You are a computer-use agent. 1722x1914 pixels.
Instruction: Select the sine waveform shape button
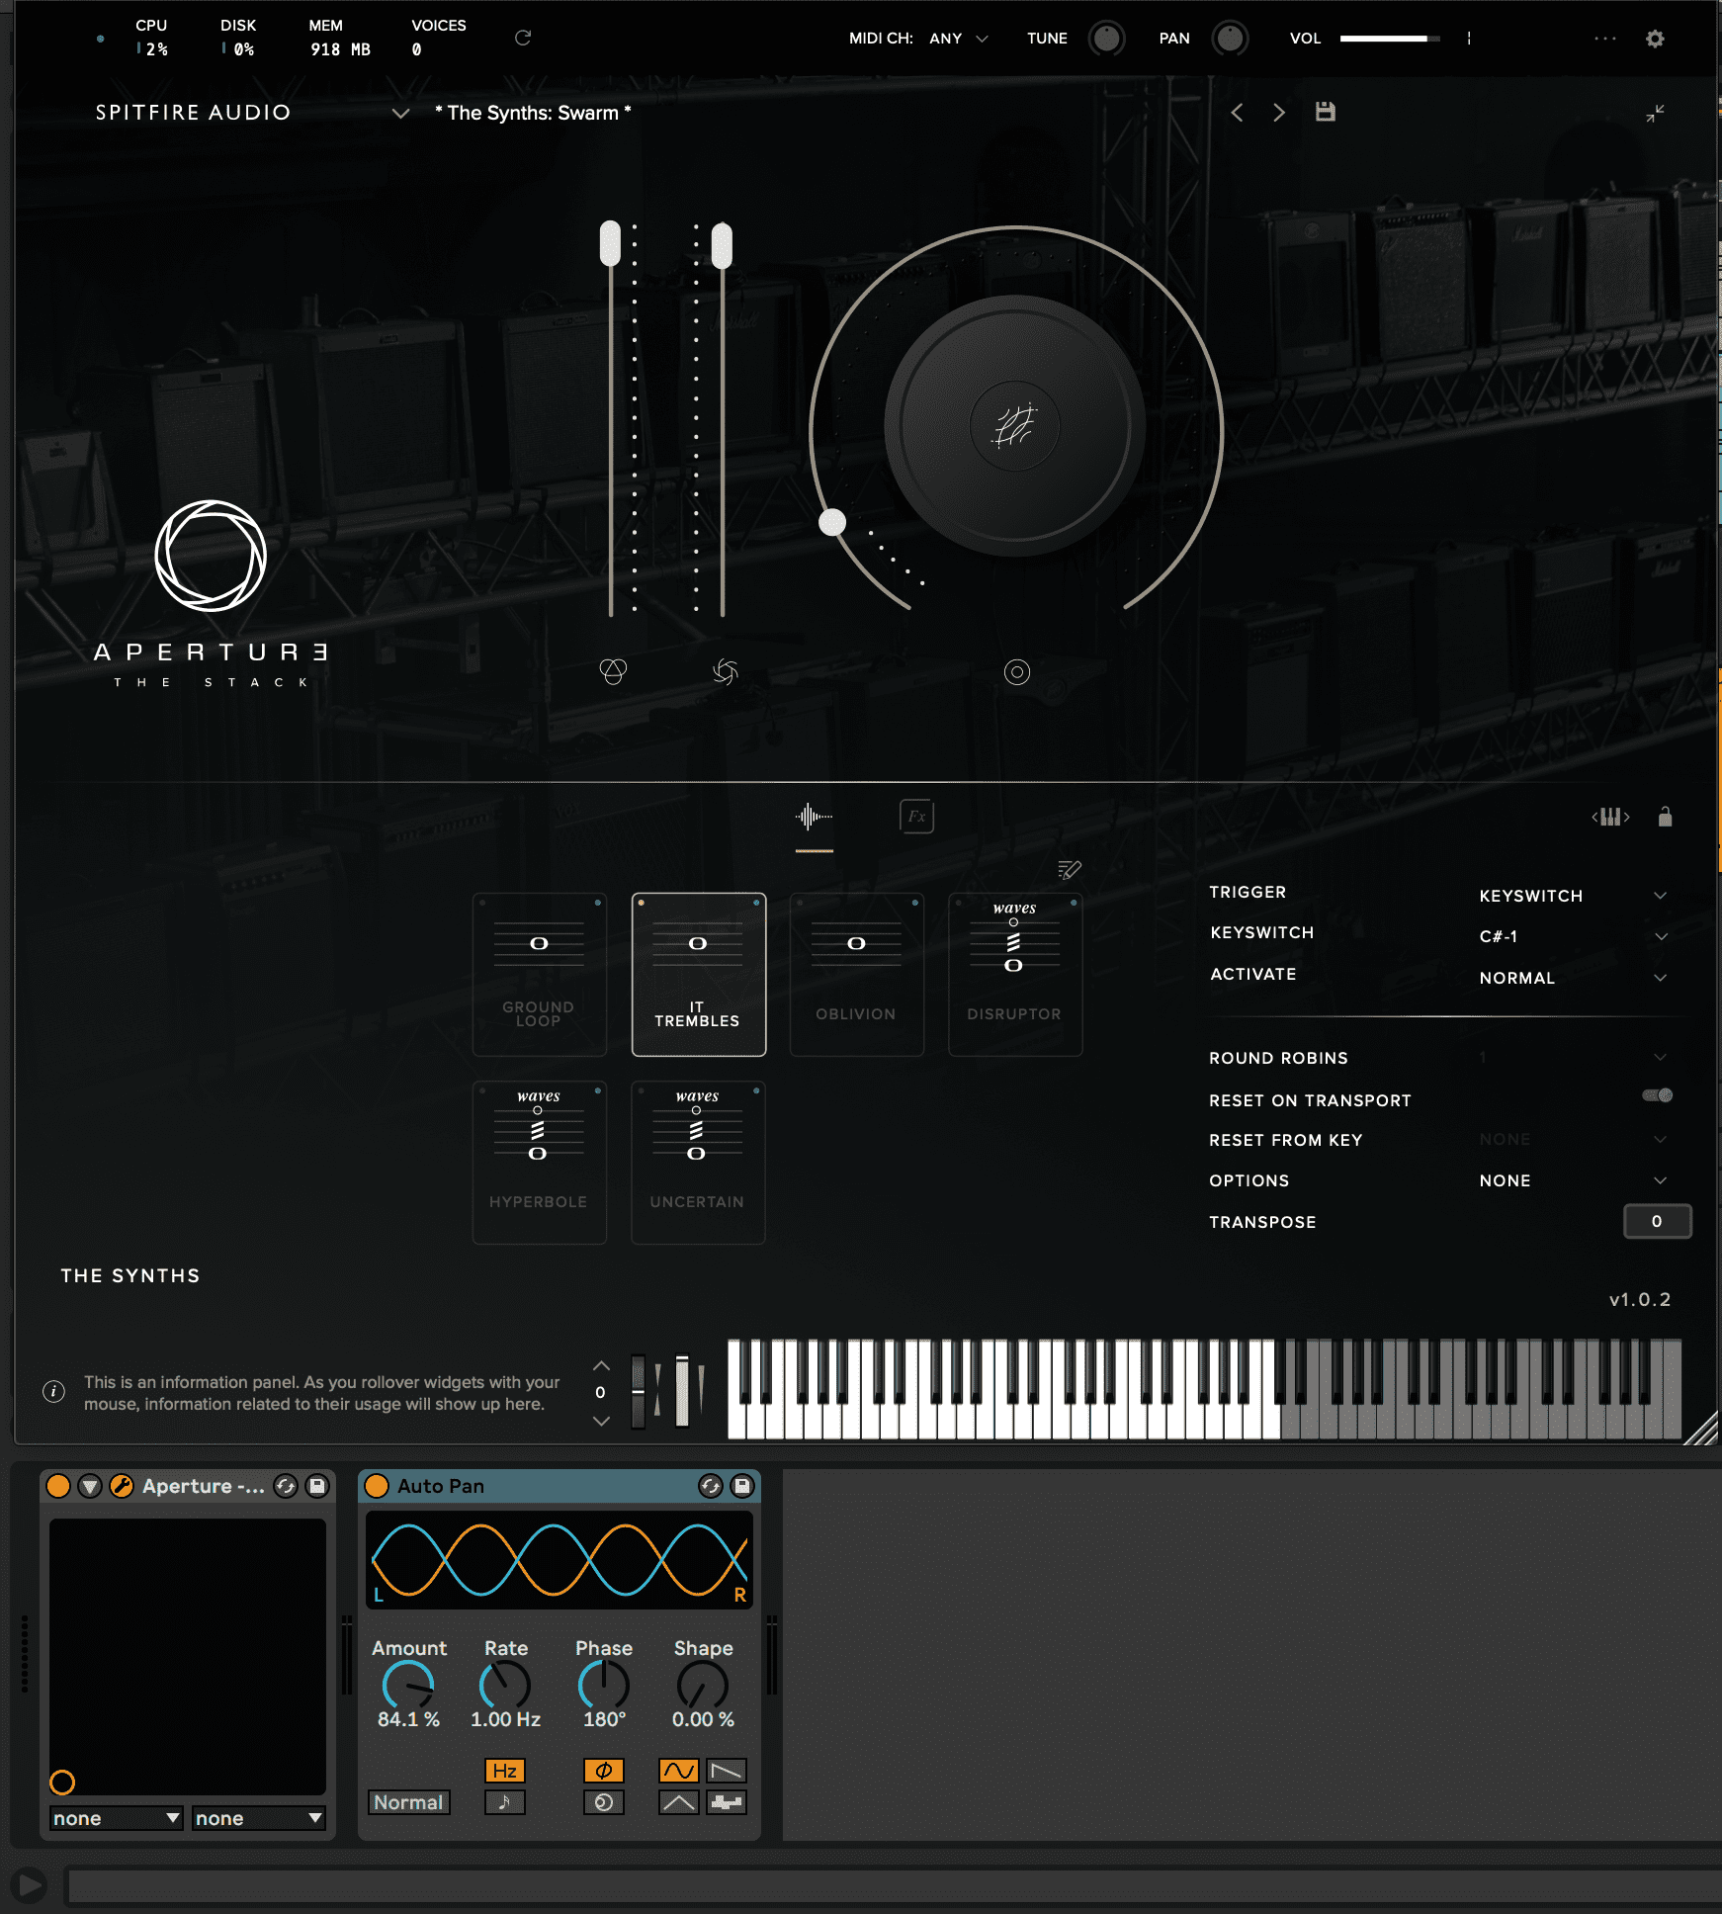click(x=679, y=1771)
